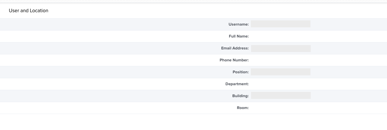Screen dimensions: 387x130
Task: Click the Building value field
Action: [281, 95]
